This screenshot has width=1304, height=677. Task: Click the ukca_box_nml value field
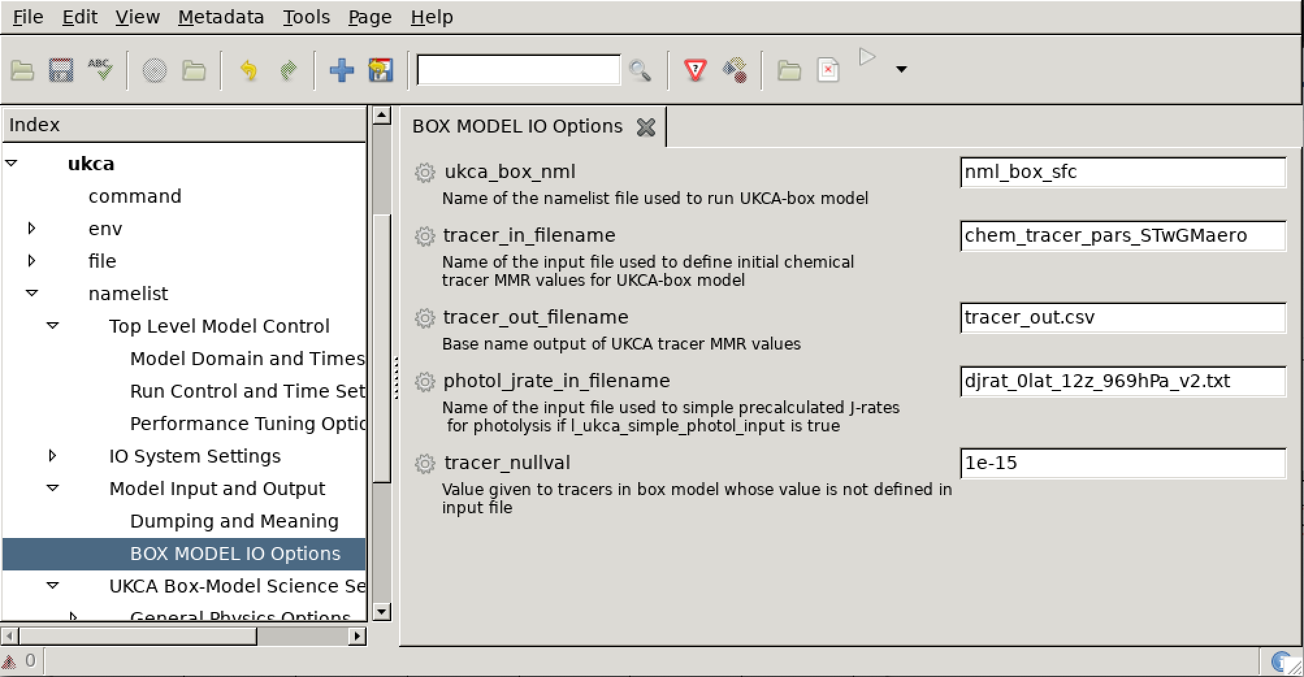1123,172
